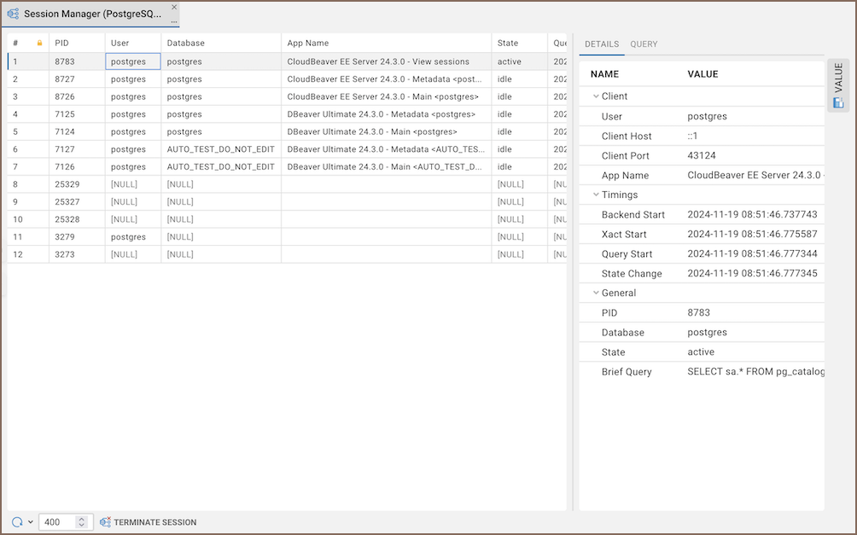The image size is (857, 535).
Task: Select the DETAILS tab
Action: [602, 44]
